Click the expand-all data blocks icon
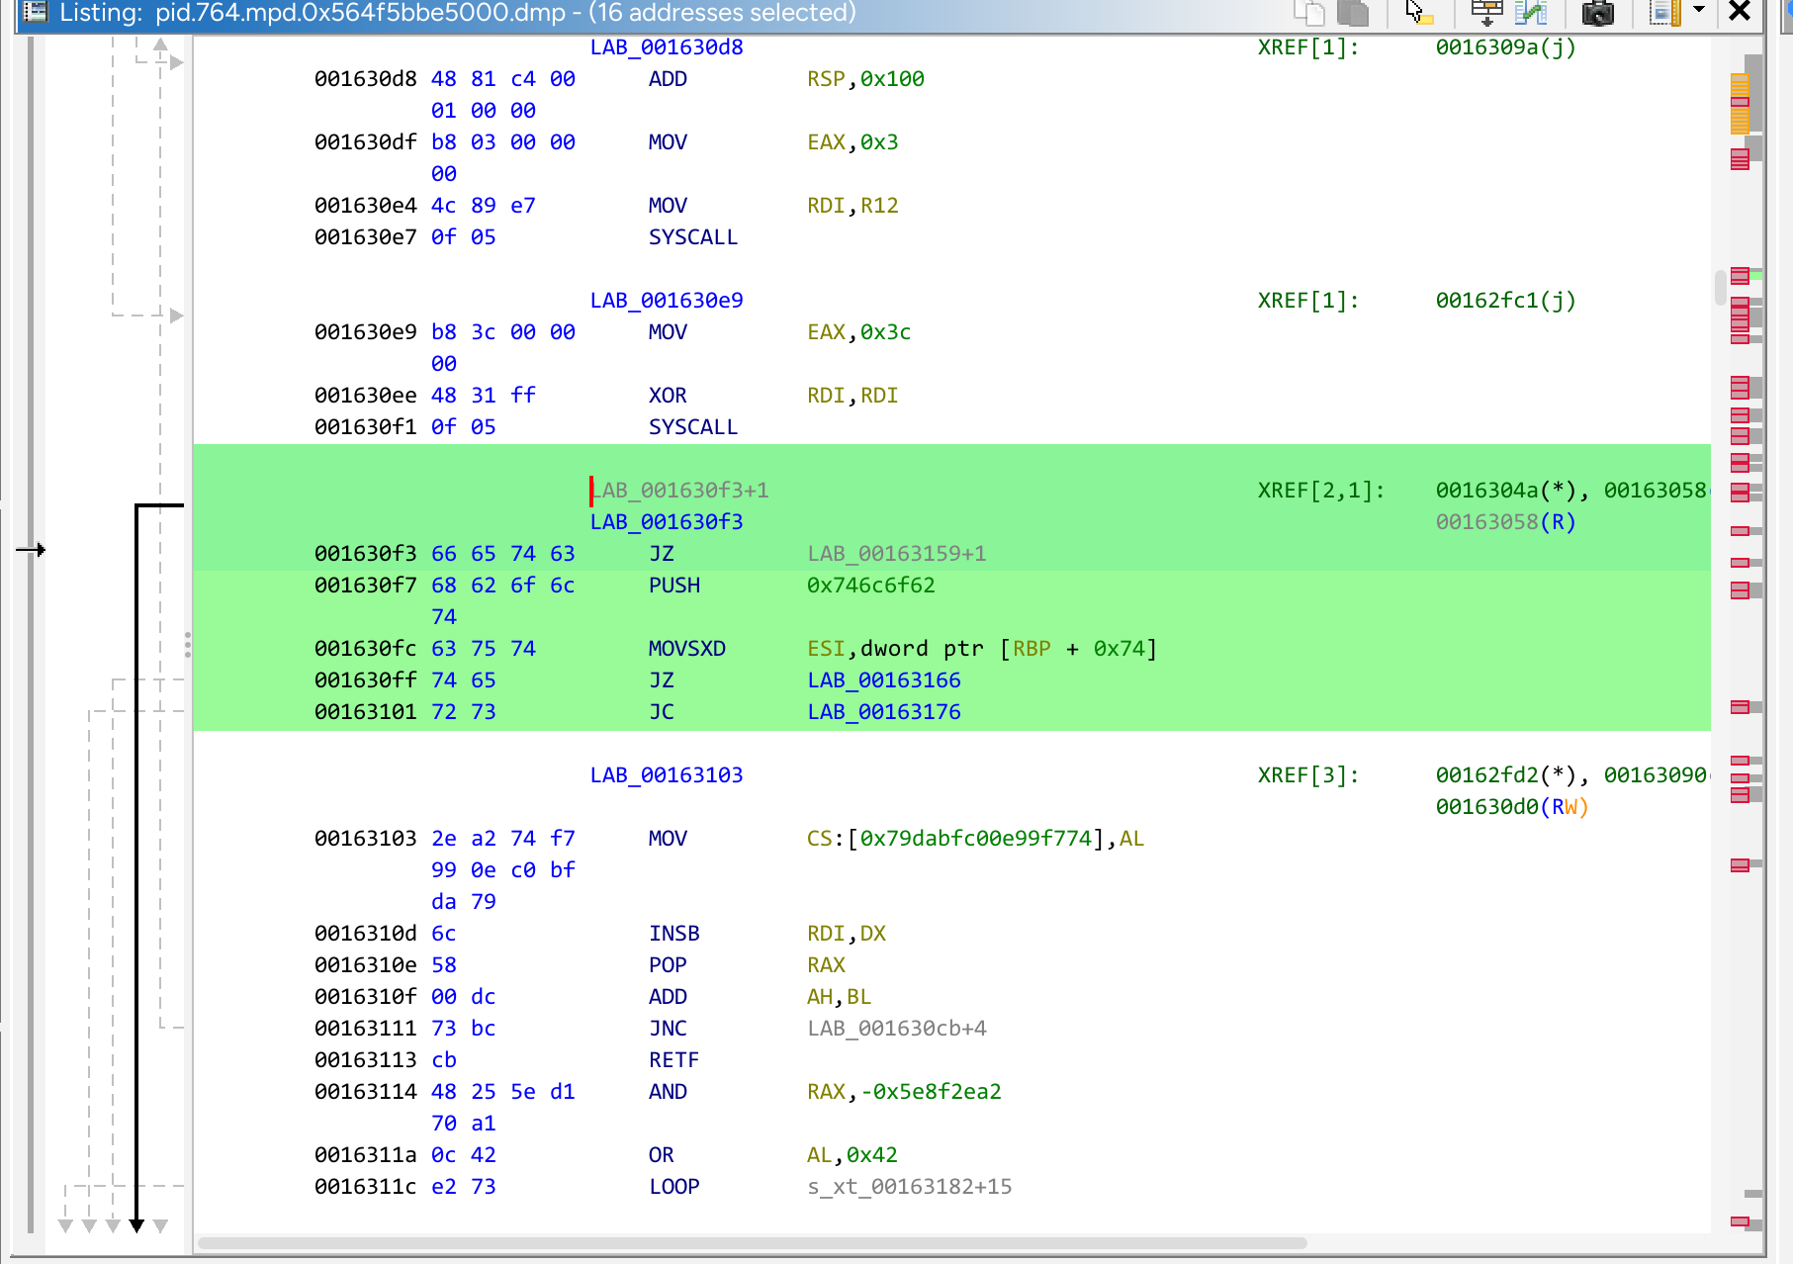This screenshot has width=1793, height=1264. 1486,14
